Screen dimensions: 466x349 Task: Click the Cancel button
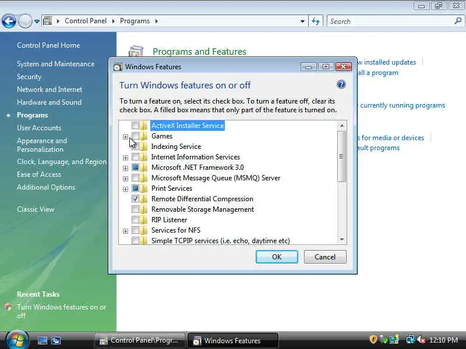pos(325,257)
